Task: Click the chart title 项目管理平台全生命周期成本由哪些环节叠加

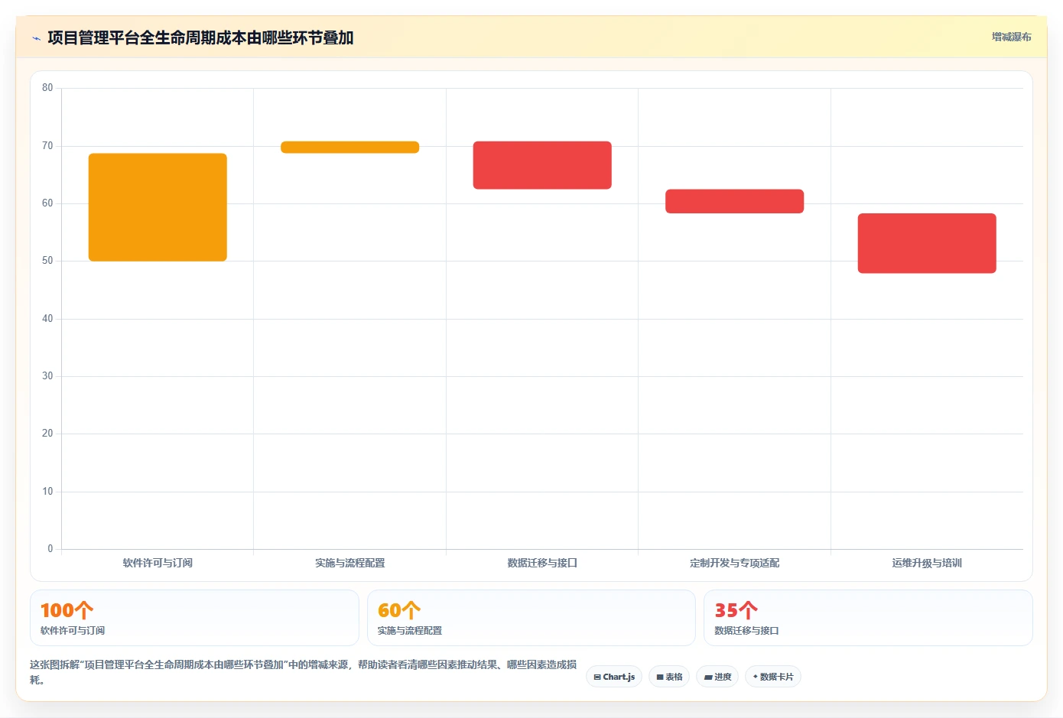Action: [200, 37]
